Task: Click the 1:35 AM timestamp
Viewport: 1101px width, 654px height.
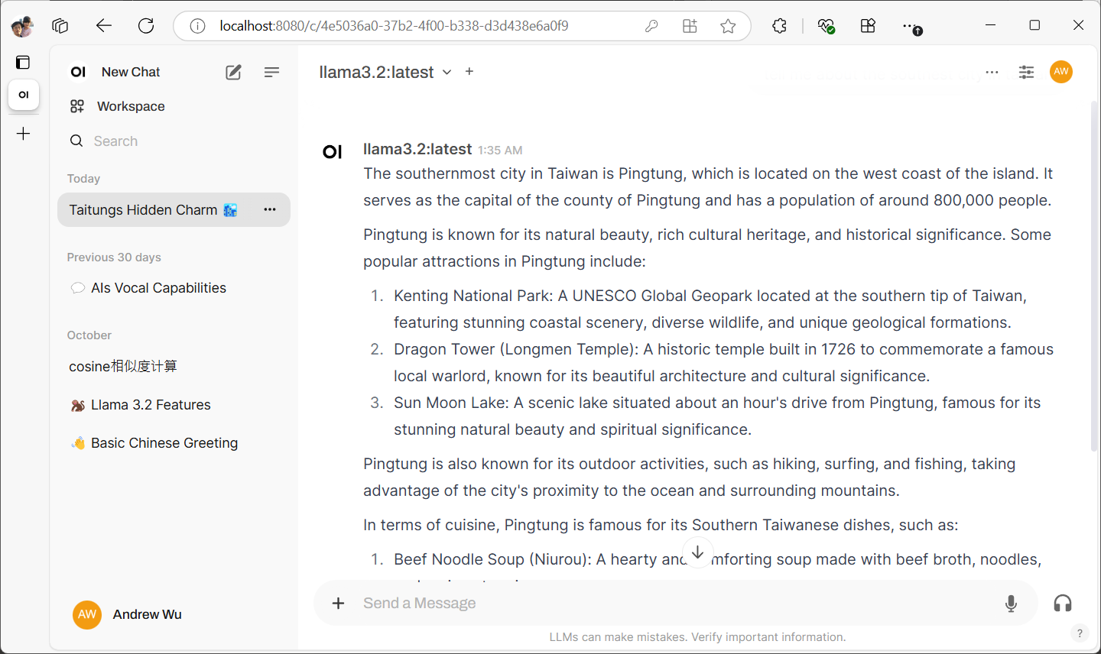Action: pos(500,151)
